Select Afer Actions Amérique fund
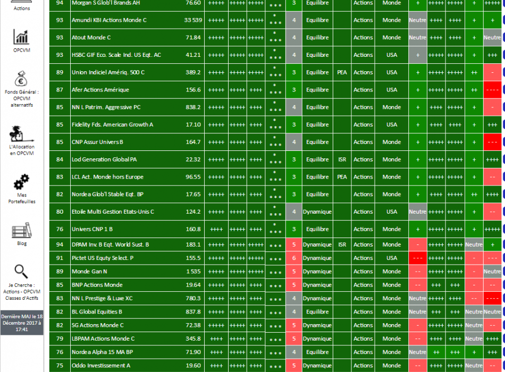505x372 pixels. click(100, 89)
